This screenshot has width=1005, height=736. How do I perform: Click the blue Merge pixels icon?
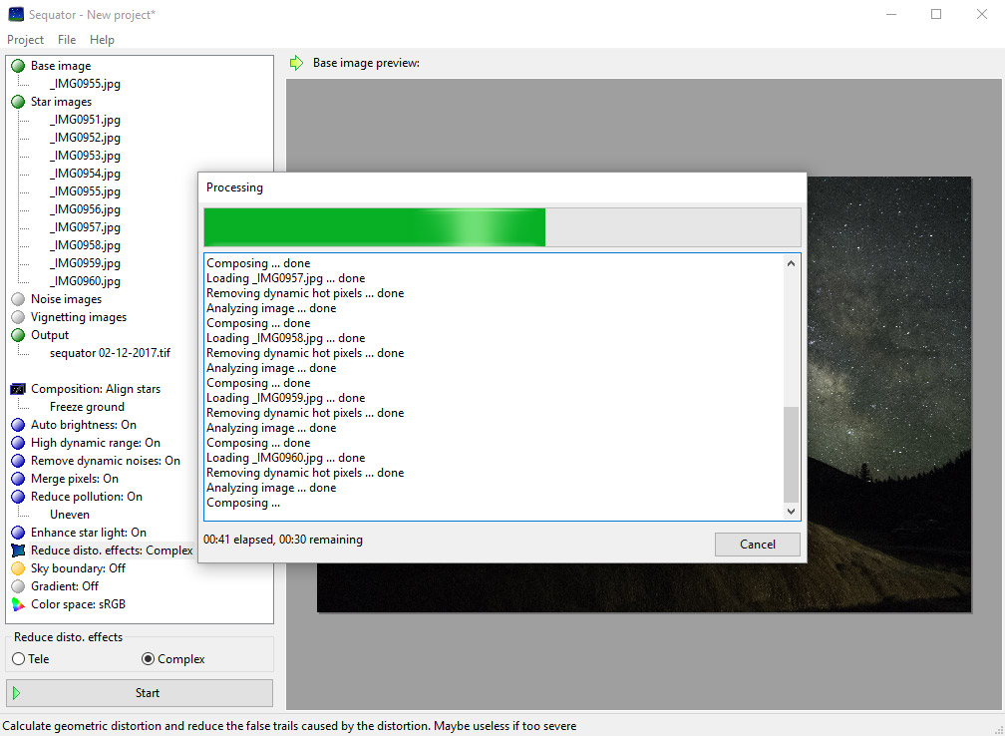coord(18,479)
